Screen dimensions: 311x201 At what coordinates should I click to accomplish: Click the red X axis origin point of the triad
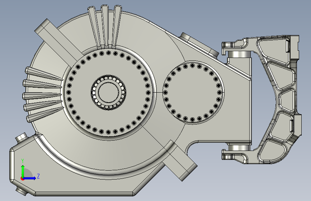coord(22,178)
